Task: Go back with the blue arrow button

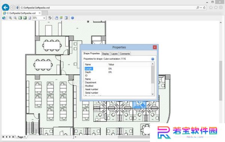Action: 6,8
